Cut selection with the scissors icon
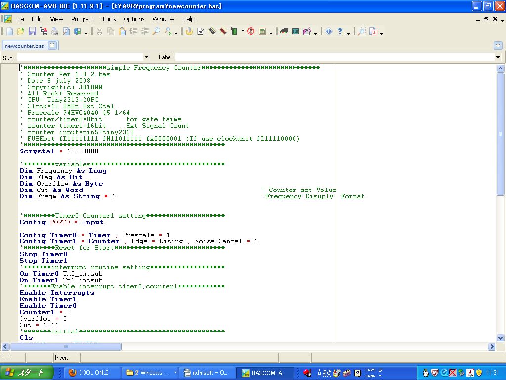 pyautogui.click(x=99, y=31)
